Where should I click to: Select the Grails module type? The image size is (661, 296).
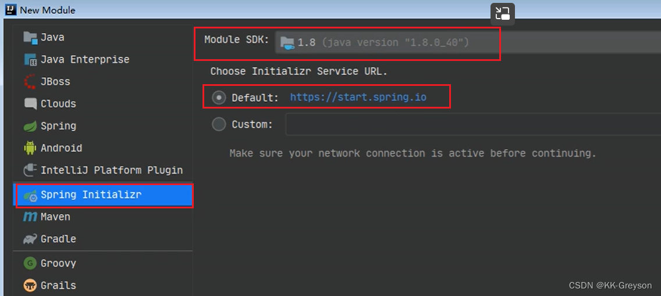point(104,286)
